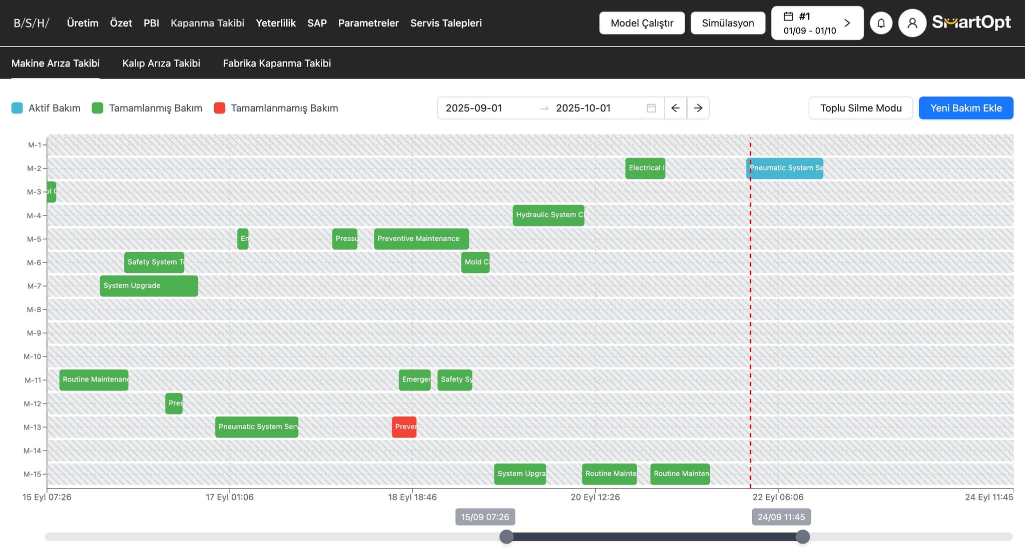Image resolution: width=1025 pixels, height=553 pixels.
Task: Open end date 2025-10-01 picker
Action: tap(583, 108)
